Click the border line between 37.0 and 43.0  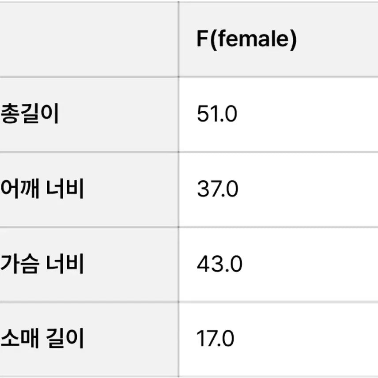pos(278,227)
